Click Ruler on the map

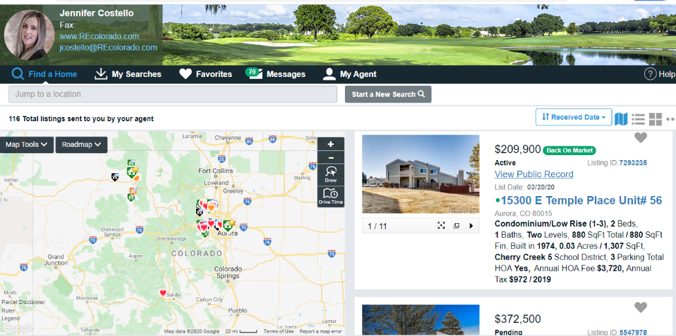8,310
